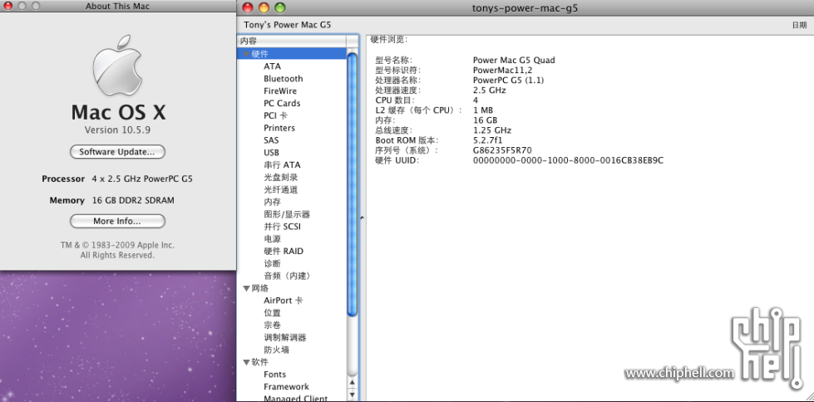Click Power Mac G5 Quad model name value
The image size is (814, 402).
click(514, 60)
